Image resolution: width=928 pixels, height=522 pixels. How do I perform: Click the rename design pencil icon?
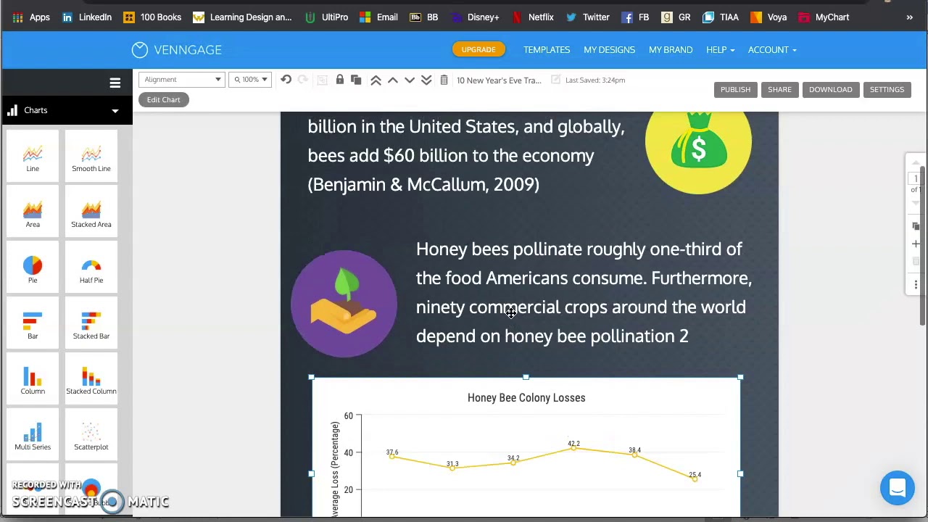[x=555, y=80]
